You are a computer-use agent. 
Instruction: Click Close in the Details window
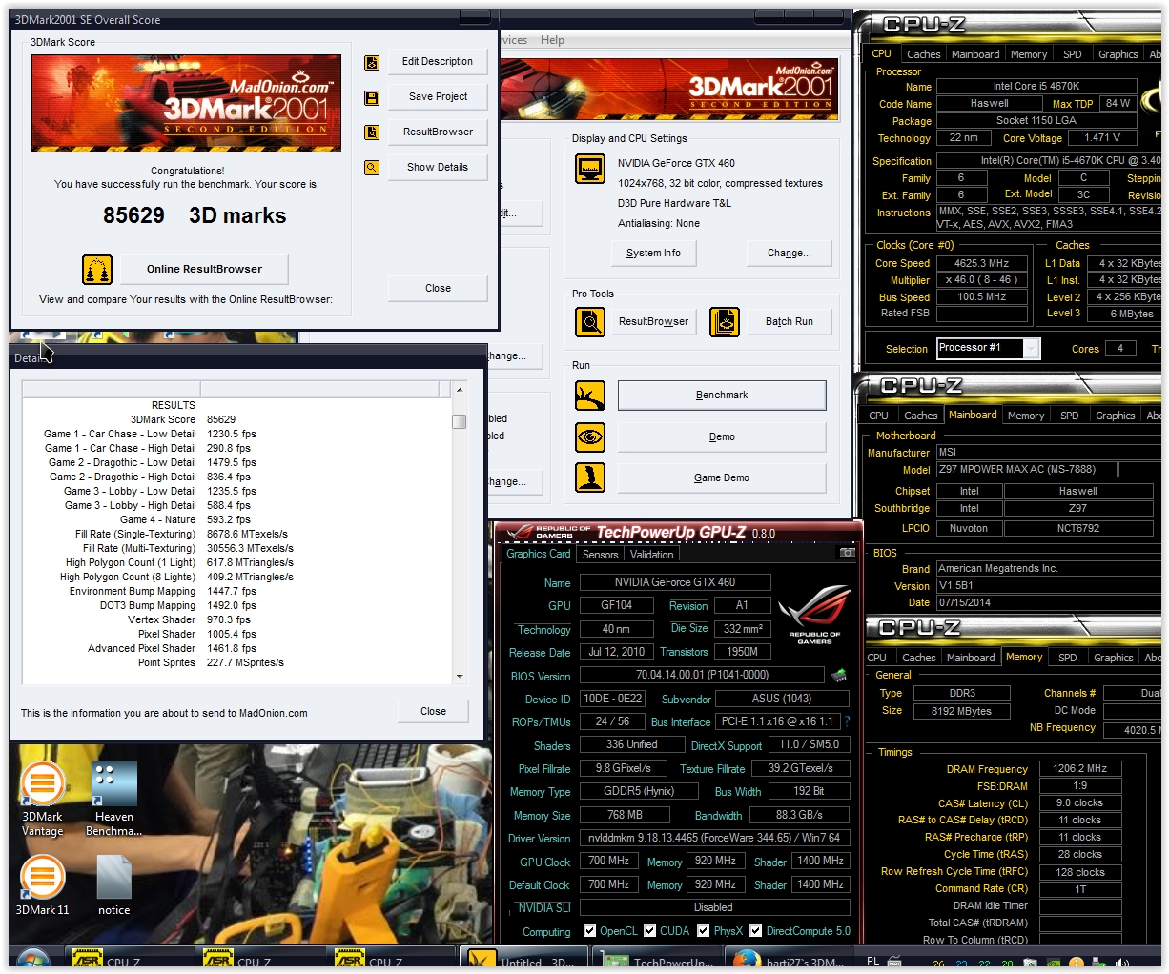pyautogui.click(x=433, y=712)
